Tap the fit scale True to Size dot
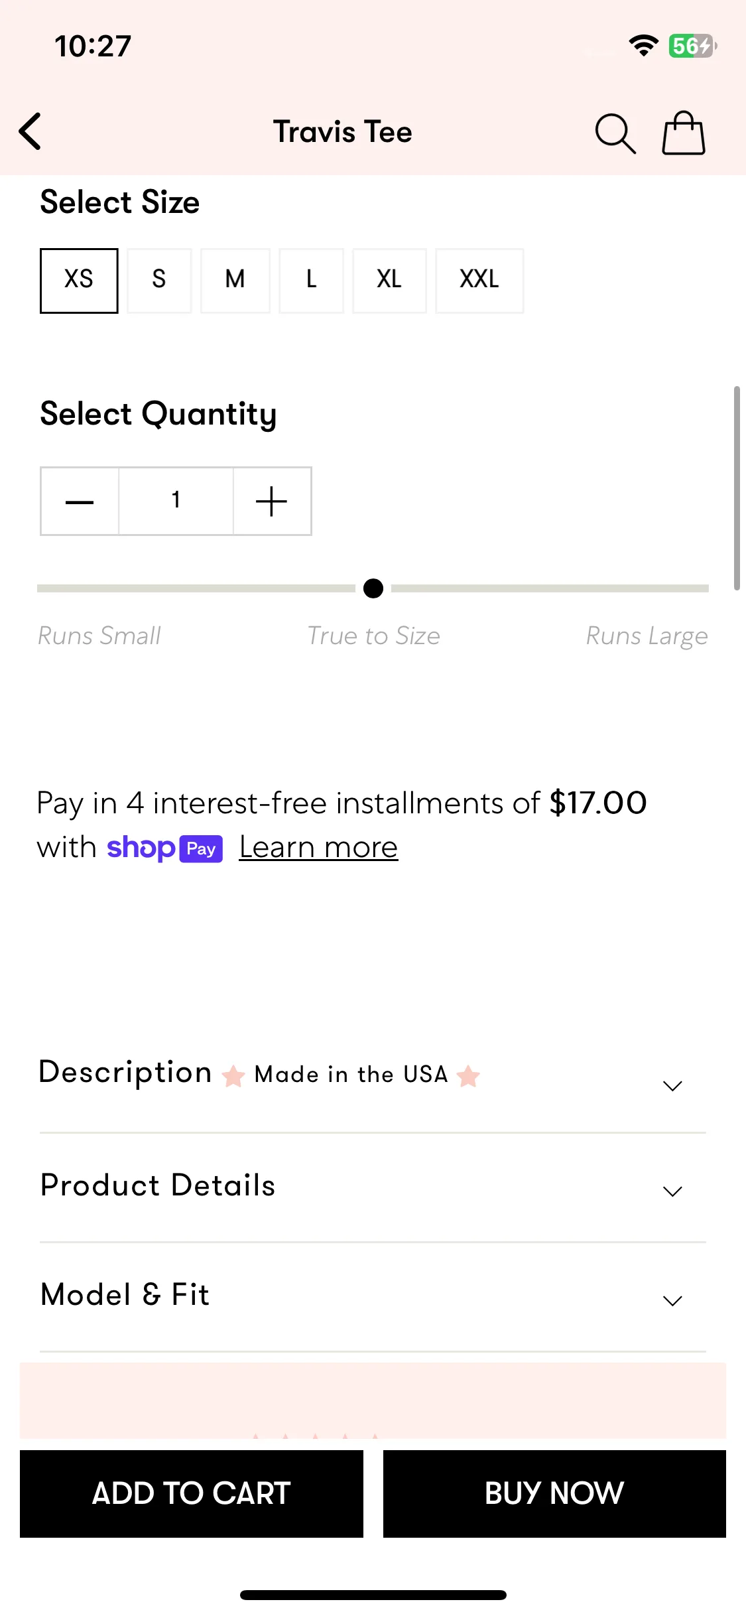Viewport: 746px width, 1616px height. pos(373,588)
